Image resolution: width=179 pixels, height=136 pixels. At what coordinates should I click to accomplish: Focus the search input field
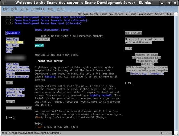click(x=15, y=108)
